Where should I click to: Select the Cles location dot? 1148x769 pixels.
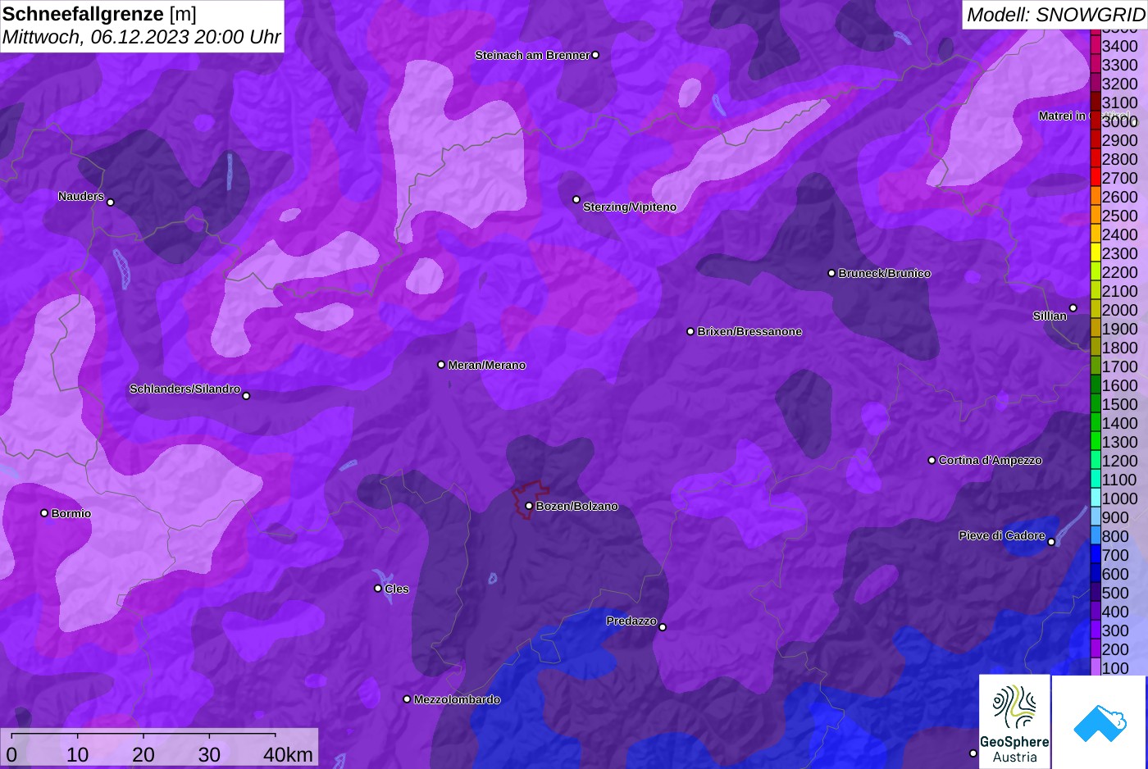(378, 588)
